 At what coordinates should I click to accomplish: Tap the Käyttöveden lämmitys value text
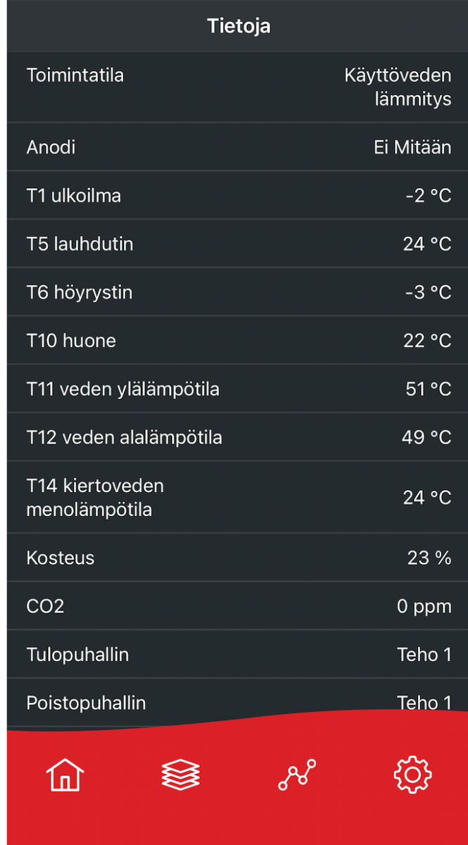(x=398, y=87)
